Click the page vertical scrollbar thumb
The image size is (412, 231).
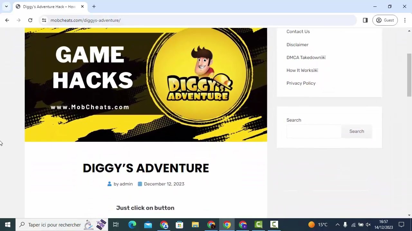pos(409,75)
